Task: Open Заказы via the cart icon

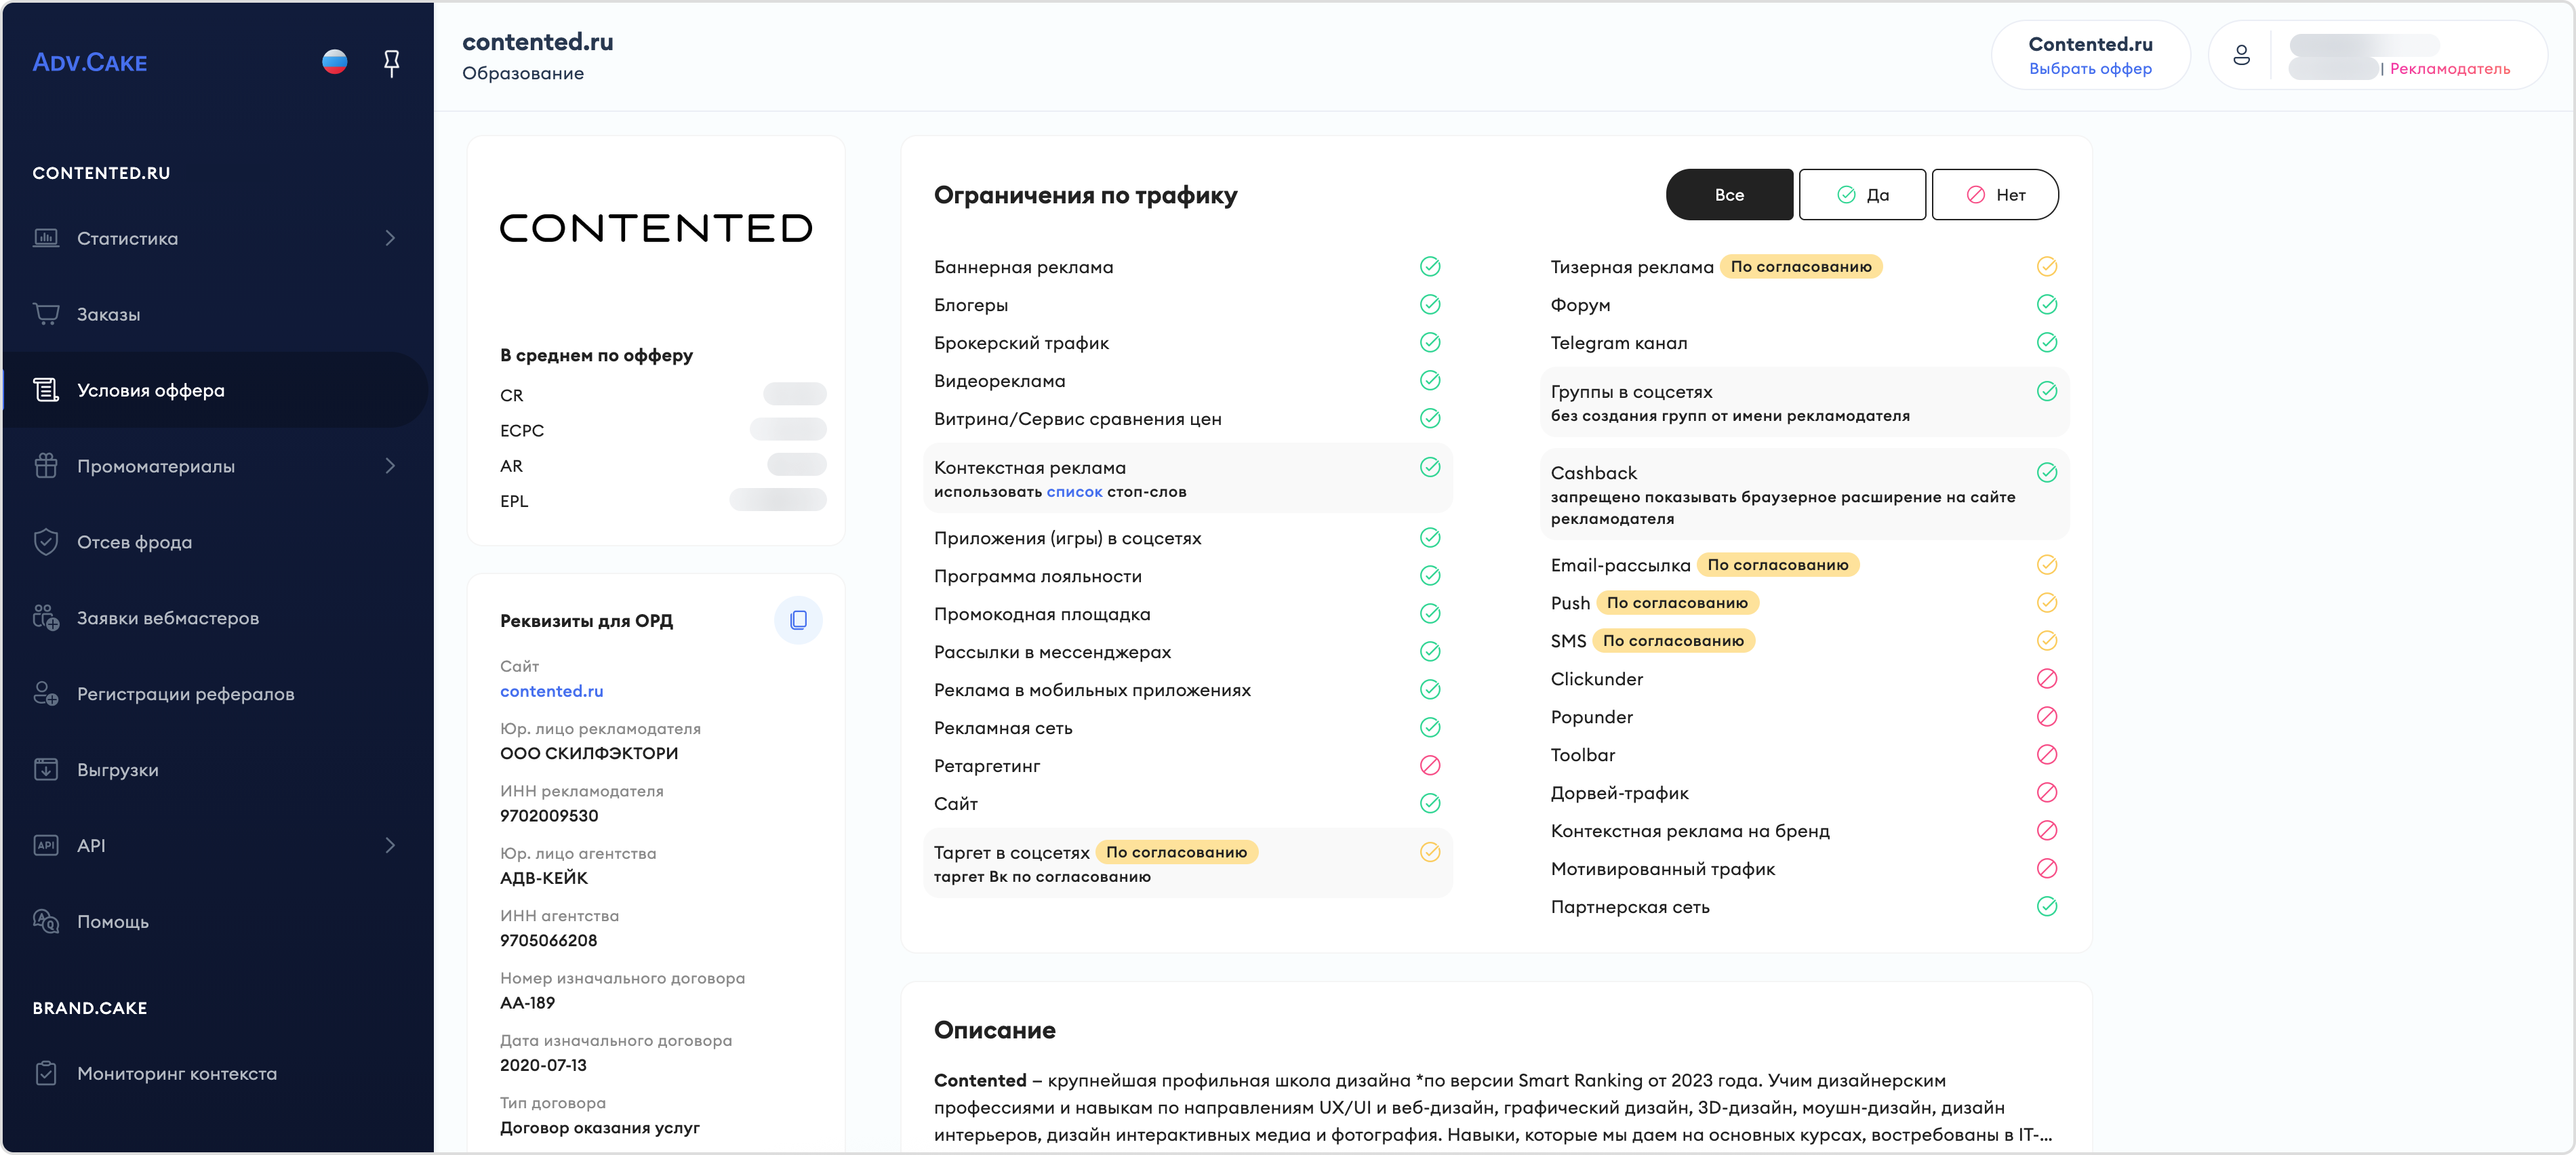Action: [46, 314]
